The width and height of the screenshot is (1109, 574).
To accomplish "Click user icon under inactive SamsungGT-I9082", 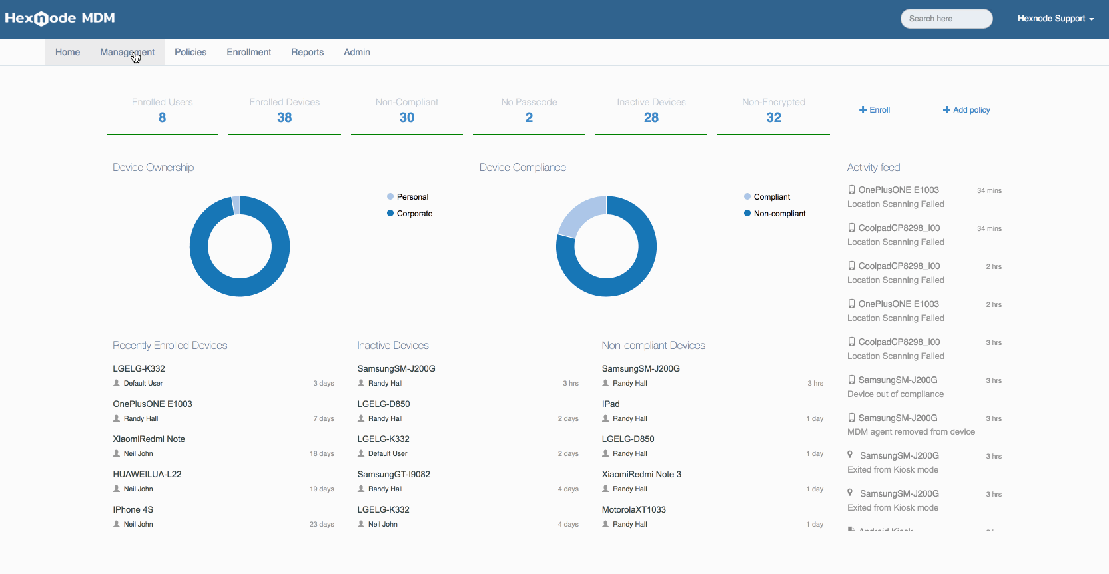I will (361, 489).
